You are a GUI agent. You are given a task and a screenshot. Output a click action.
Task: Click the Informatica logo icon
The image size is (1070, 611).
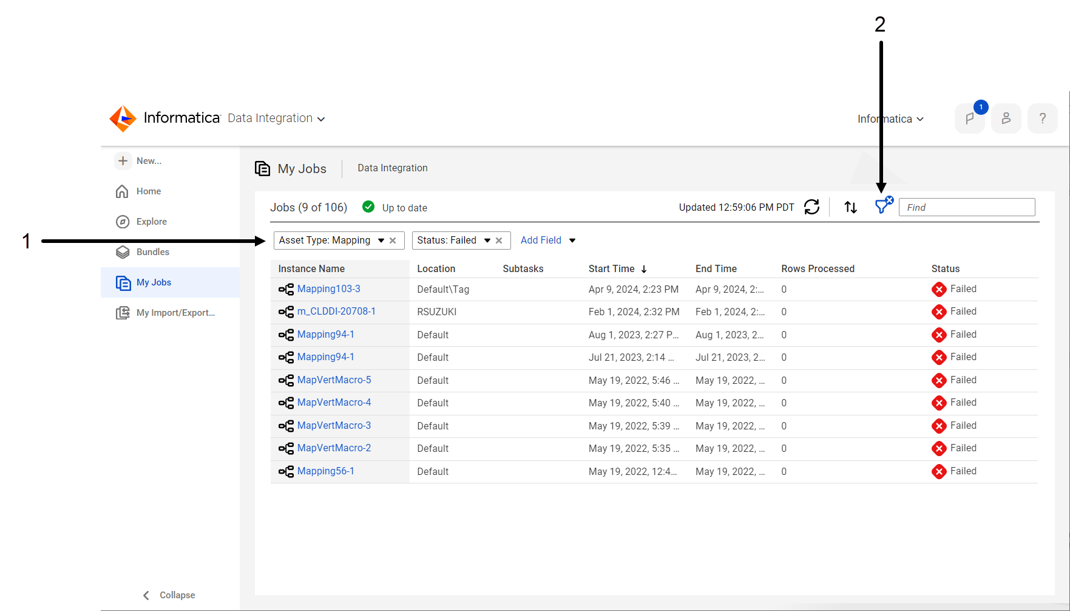123,118
